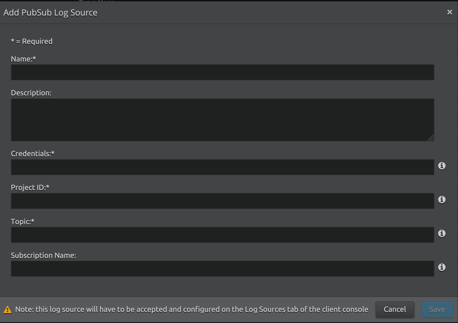
Task: Click the Save button
Action: (437, 309)
